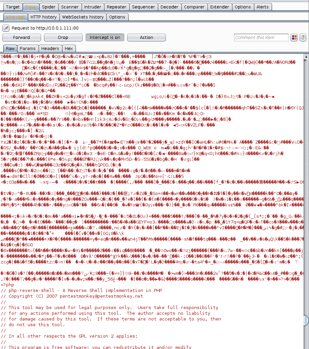Switch to the Params view
Image resolution: width=309 pixels, height=349 pixels.
pos(28,48)
